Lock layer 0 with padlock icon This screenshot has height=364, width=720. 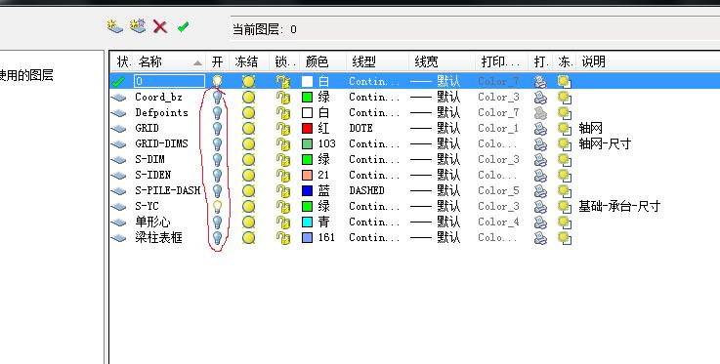click(283, 82)
